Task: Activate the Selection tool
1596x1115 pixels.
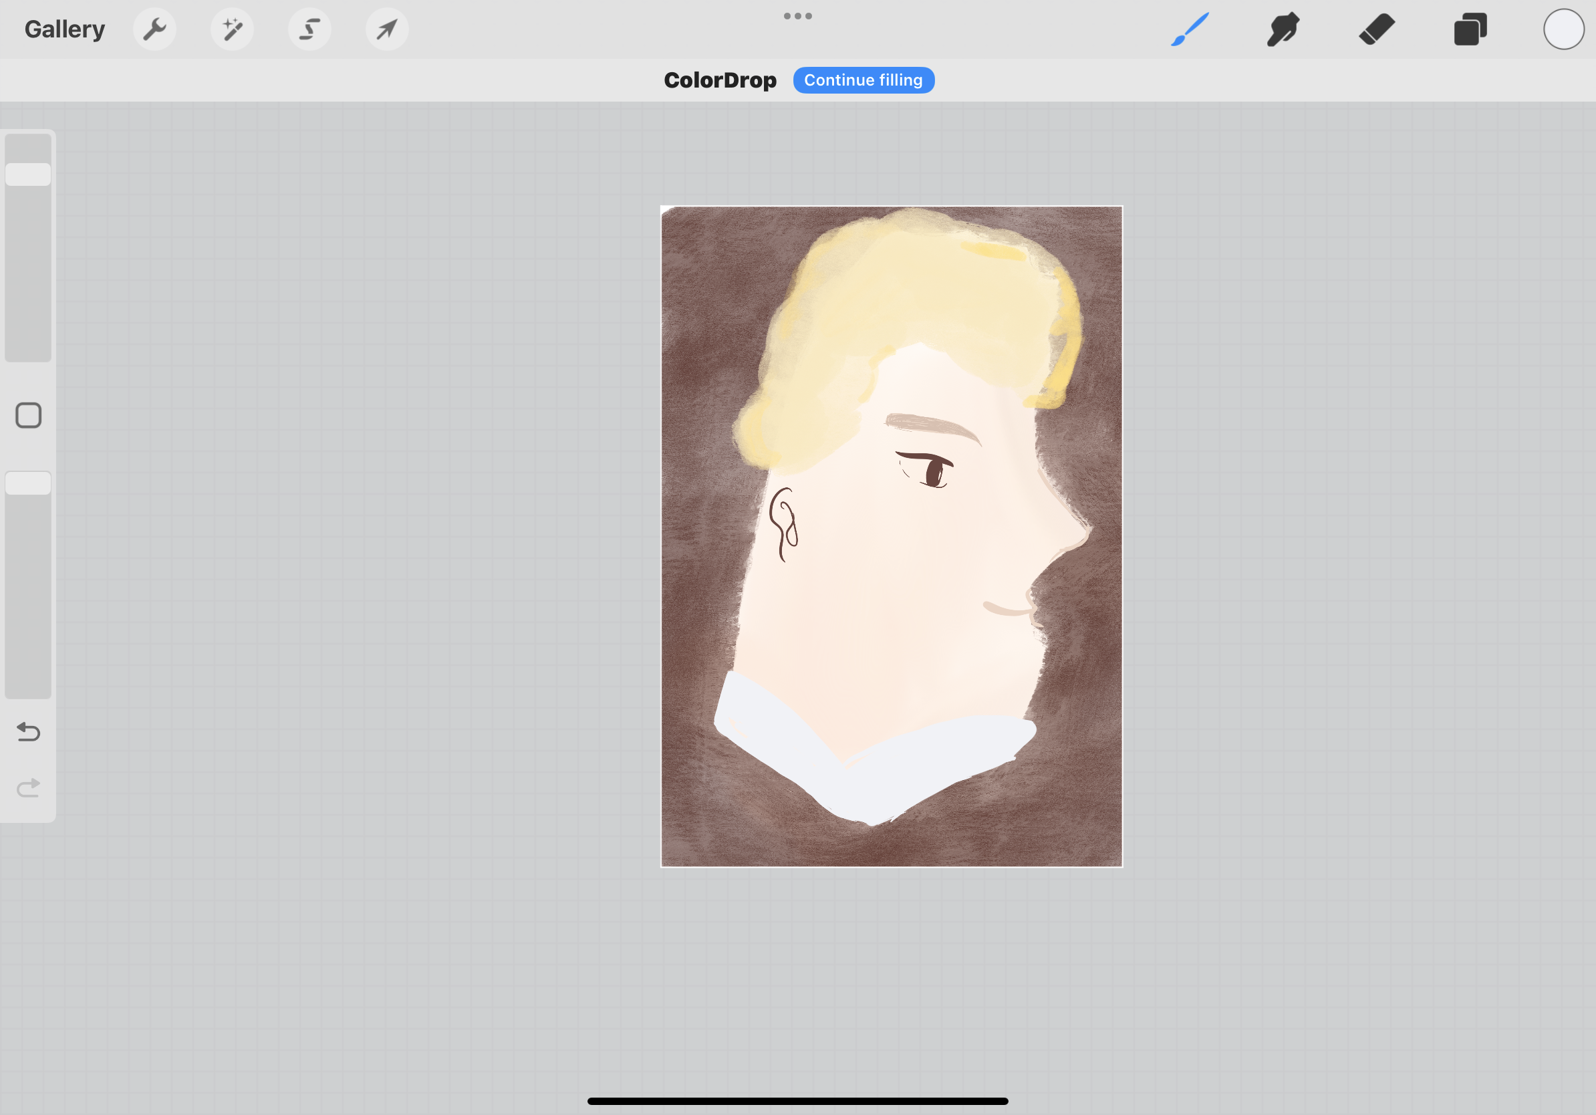Action: [x=309, y=29]
